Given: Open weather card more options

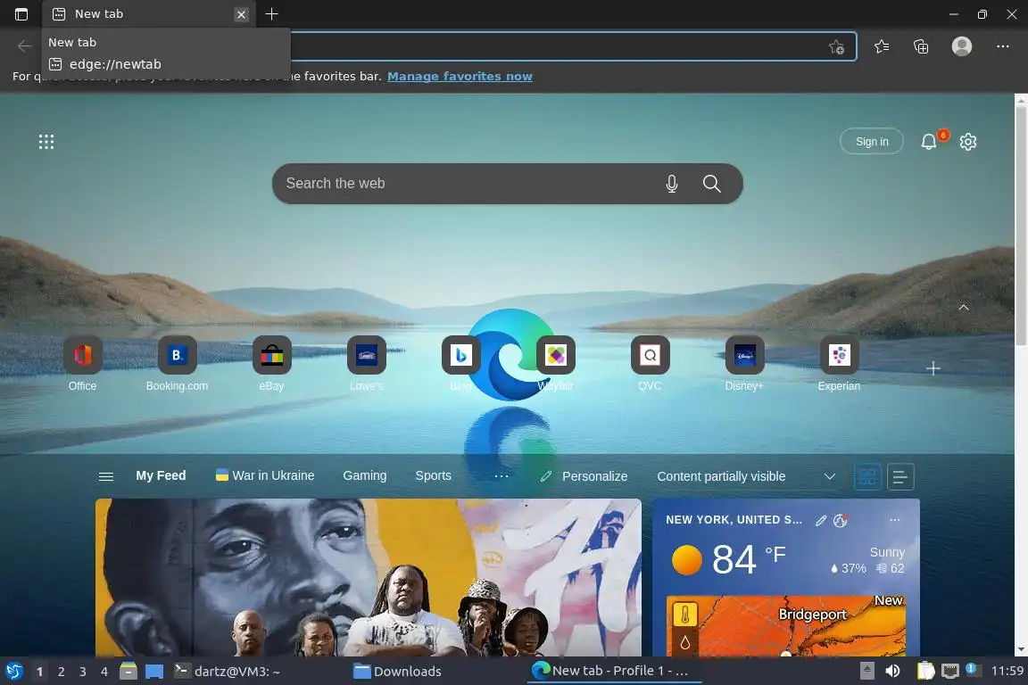Looking at the screenshot, I should (x=895, y=520).
